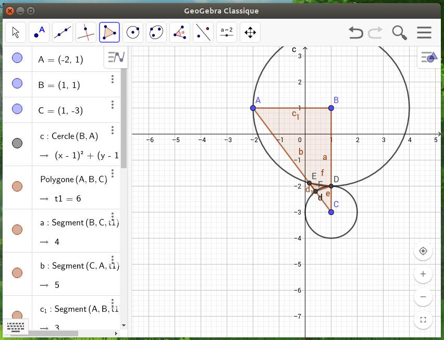Click the zoom in plus button
This screenshot has height=340, width=444.
point(423,274)
